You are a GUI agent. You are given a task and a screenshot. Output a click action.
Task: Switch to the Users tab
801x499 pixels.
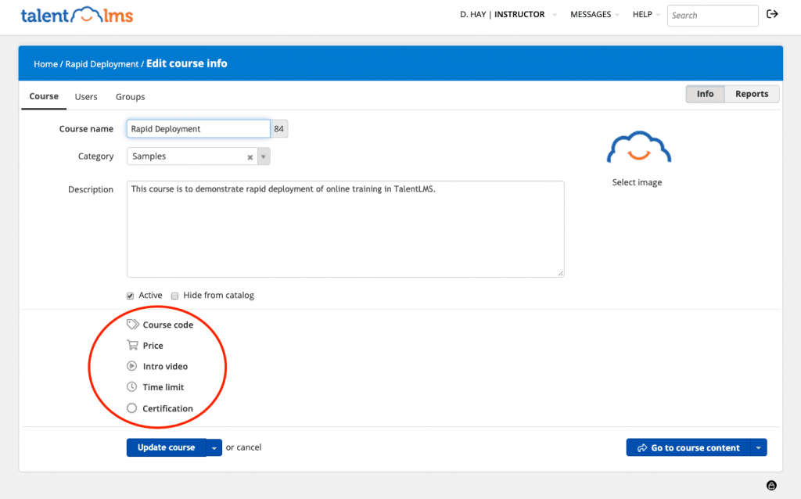point(86,96)
